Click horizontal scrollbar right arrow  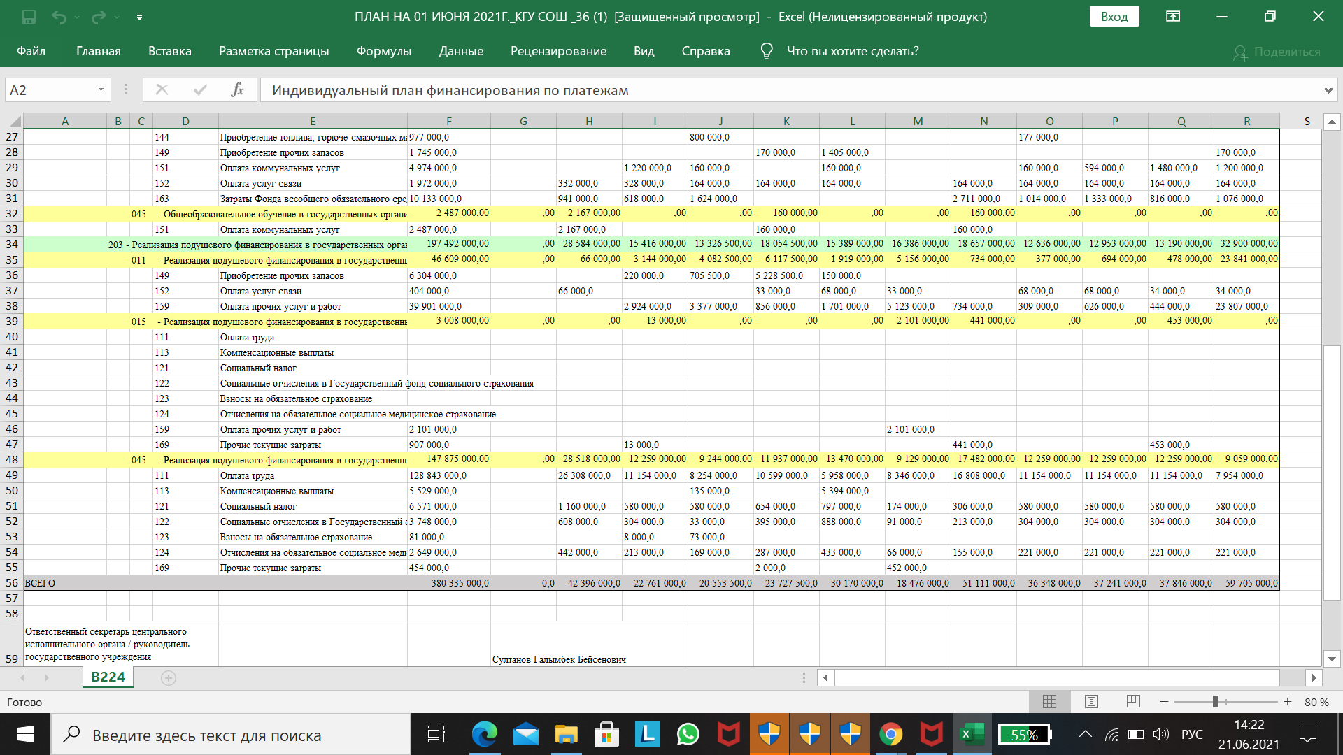point(1314,677)
